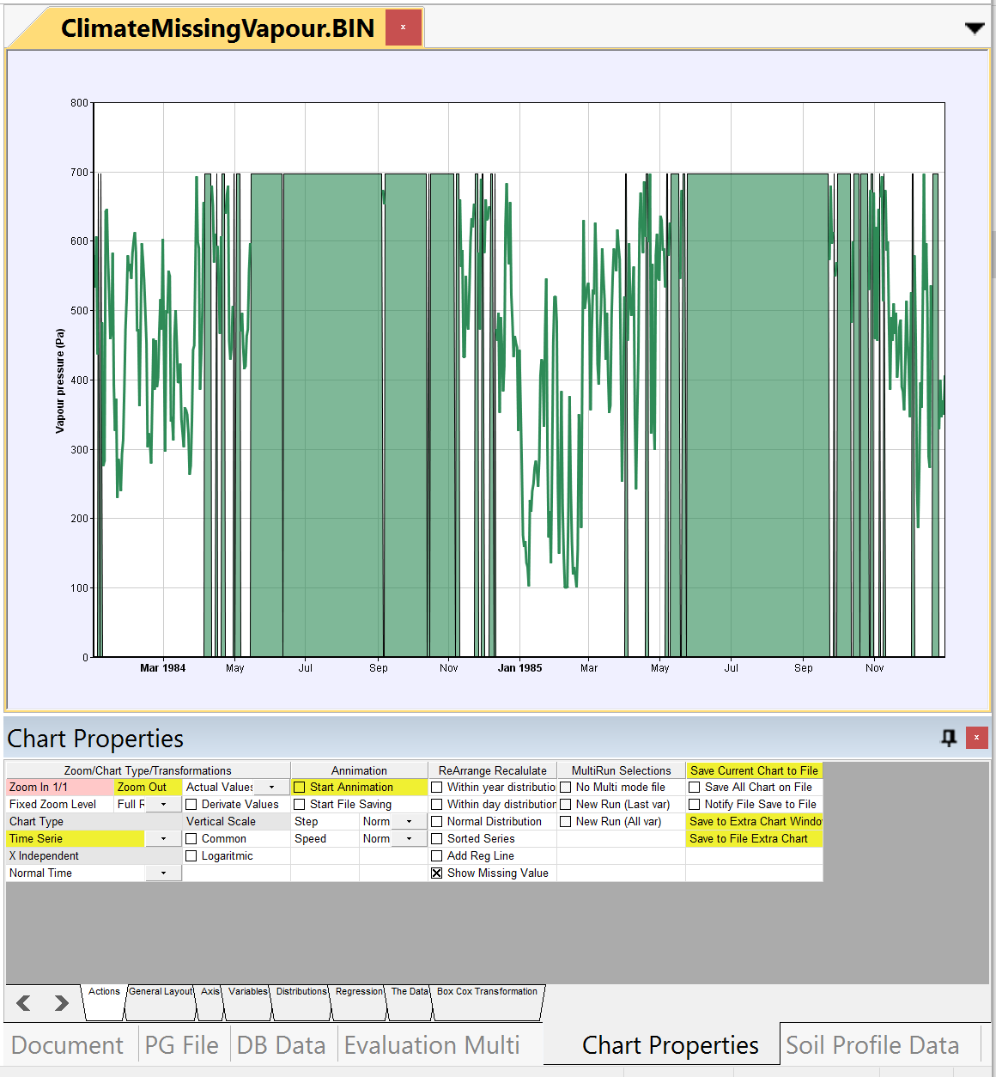996x1077 pixels.
Task: Click Save Current Chart to File
Action: tap(754, 770)
